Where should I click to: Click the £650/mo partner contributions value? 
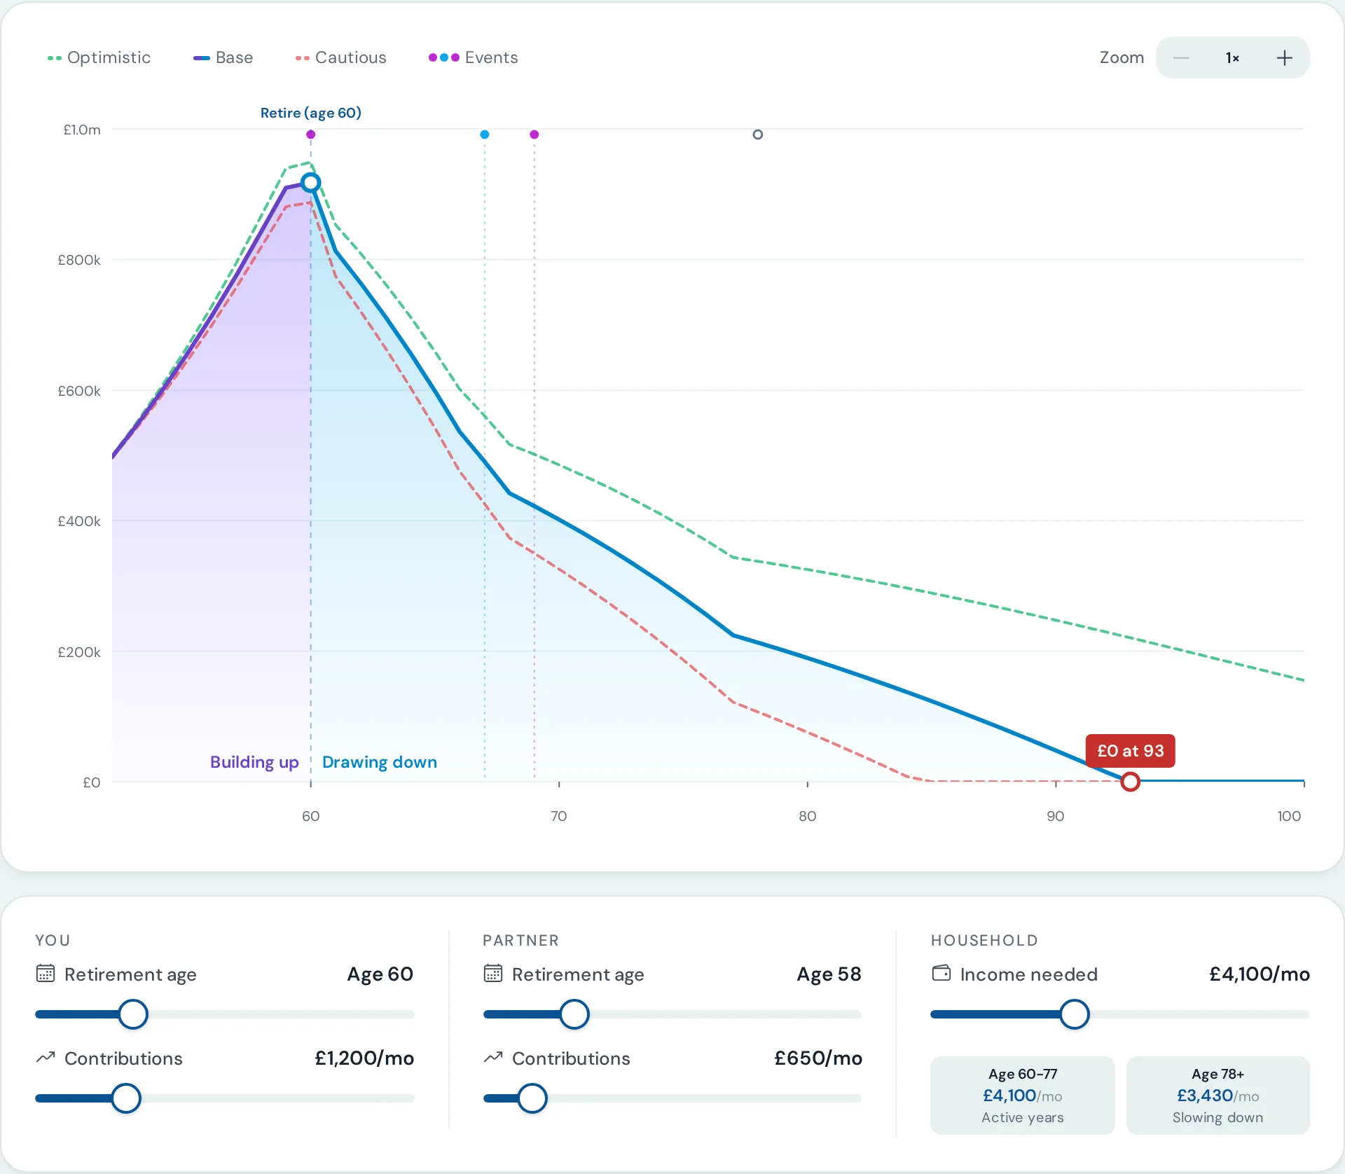818,1058
